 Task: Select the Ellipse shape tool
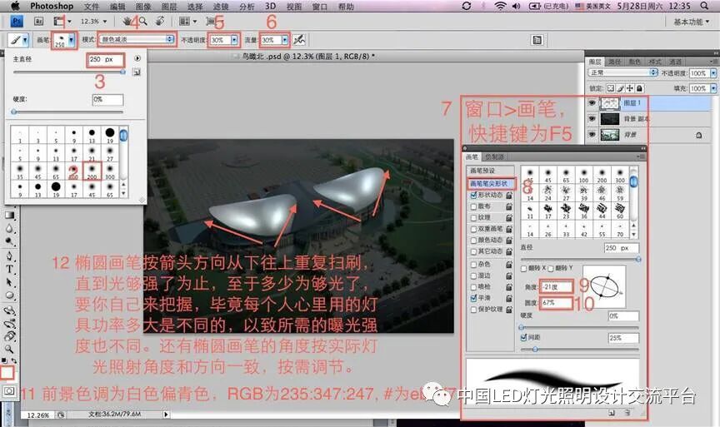[x=9, y=295]
